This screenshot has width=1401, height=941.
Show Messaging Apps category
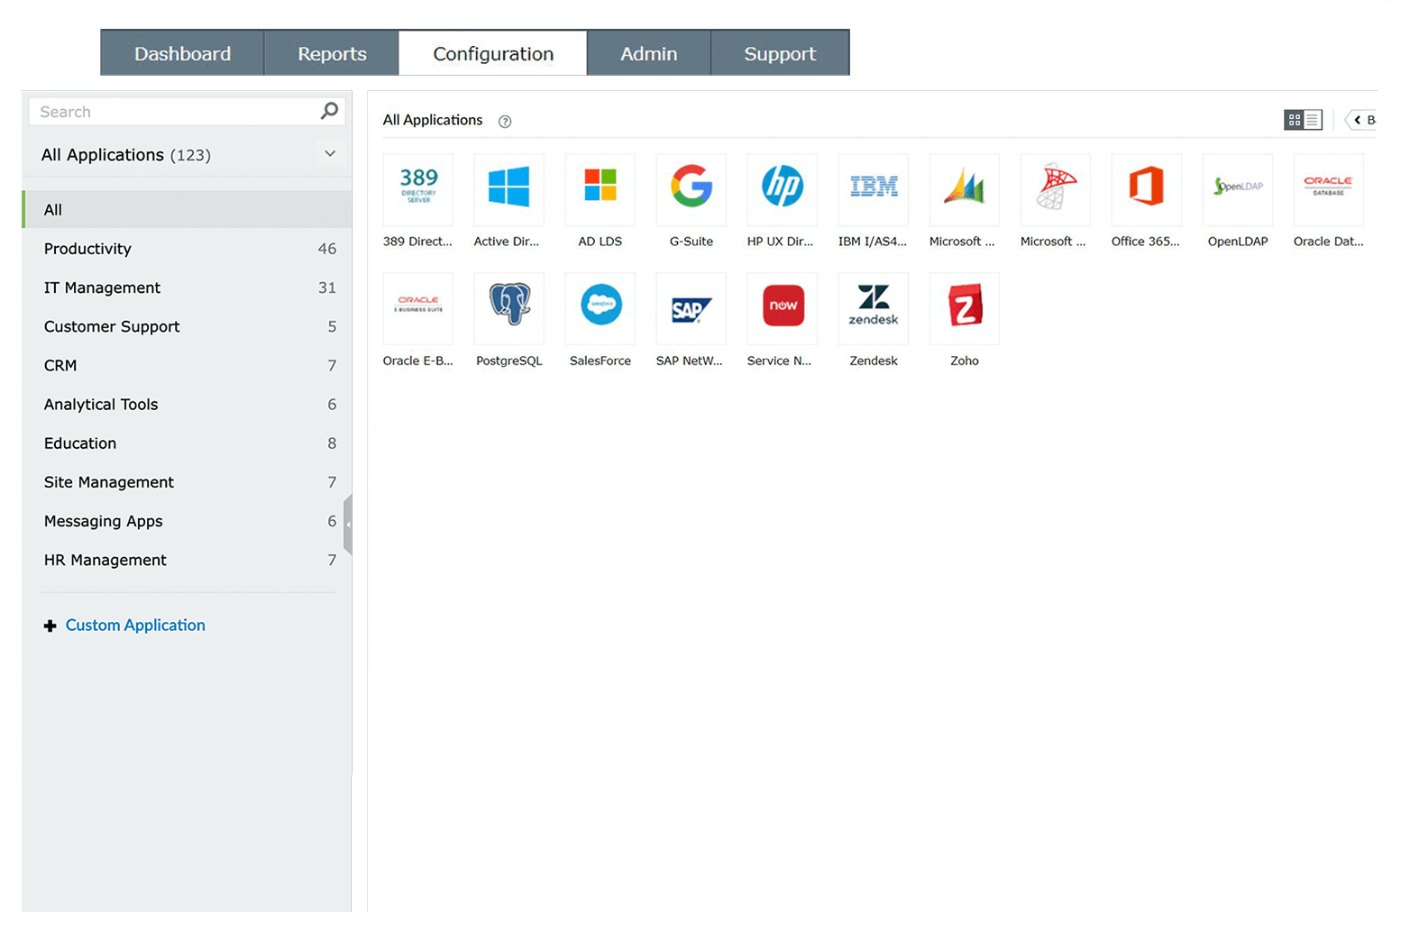(x=188, y=521)
